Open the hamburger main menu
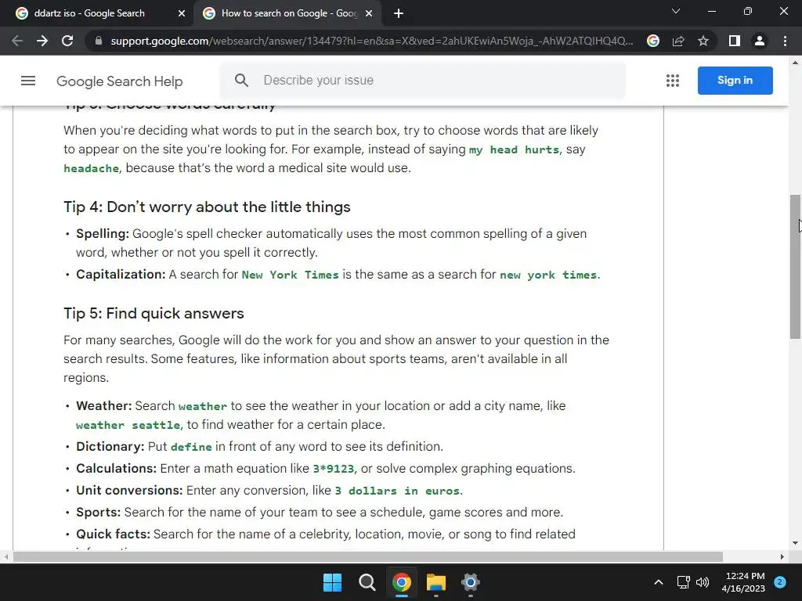 coord(28,81)
